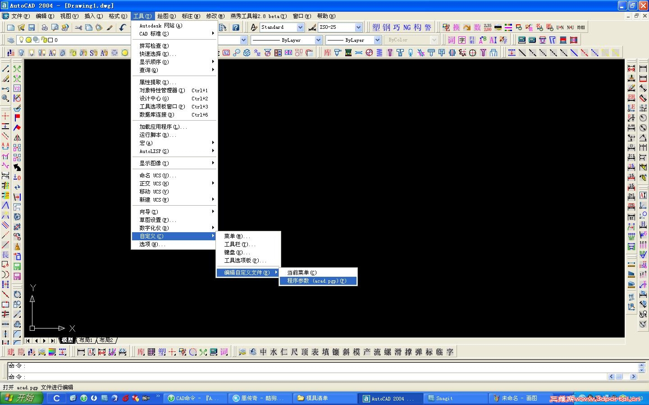Expand the AutoLISP(S) submenu

[174, 151]
